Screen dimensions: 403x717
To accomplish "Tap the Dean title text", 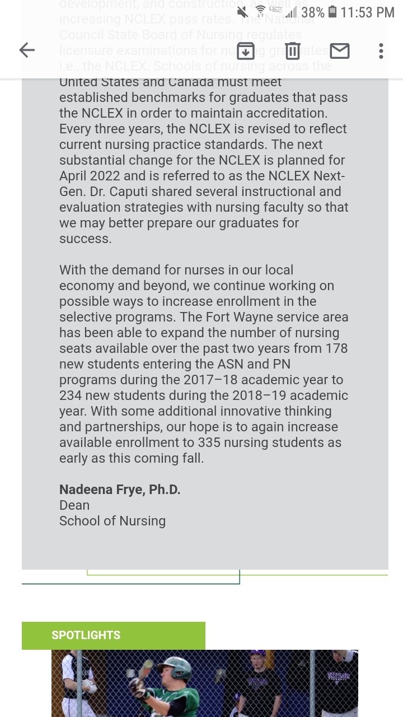I will [74, 505].
